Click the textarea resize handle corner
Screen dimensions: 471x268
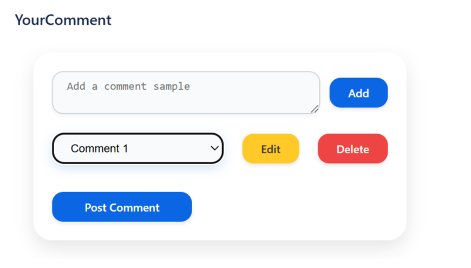tap(315, 109)
